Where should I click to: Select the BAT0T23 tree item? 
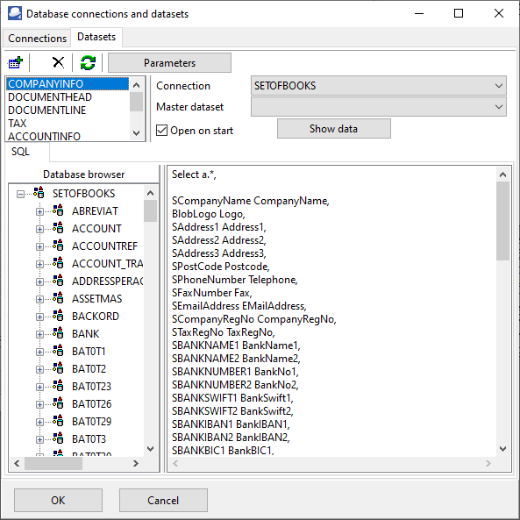tap(91, 387)
